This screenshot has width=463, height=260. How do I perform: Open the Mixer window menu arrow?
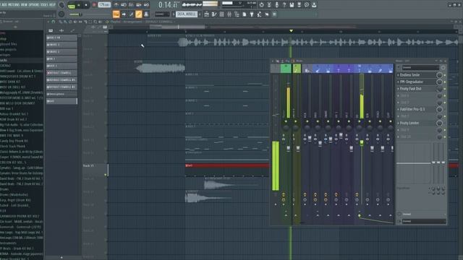273,61
